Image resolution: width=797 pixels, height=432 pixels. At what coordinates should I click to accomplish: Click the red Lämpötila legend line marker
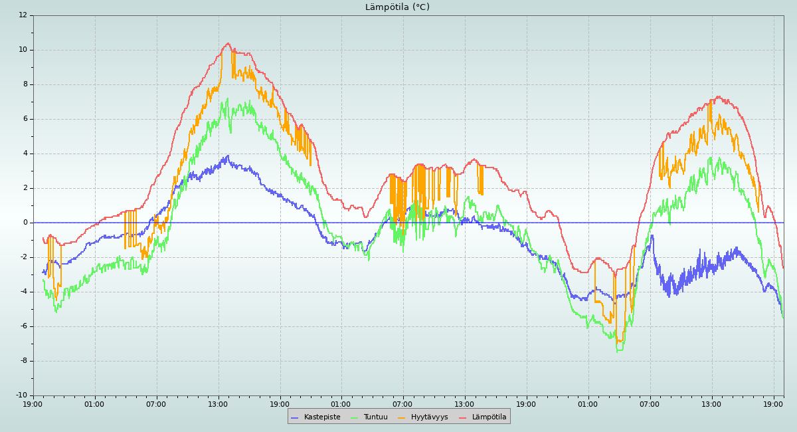click(x=463, y=417)
